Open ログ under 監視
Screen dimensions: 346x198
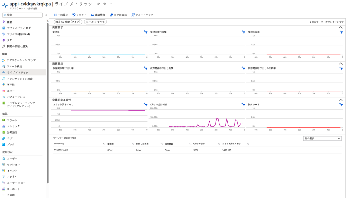click(x=10, y=138)
